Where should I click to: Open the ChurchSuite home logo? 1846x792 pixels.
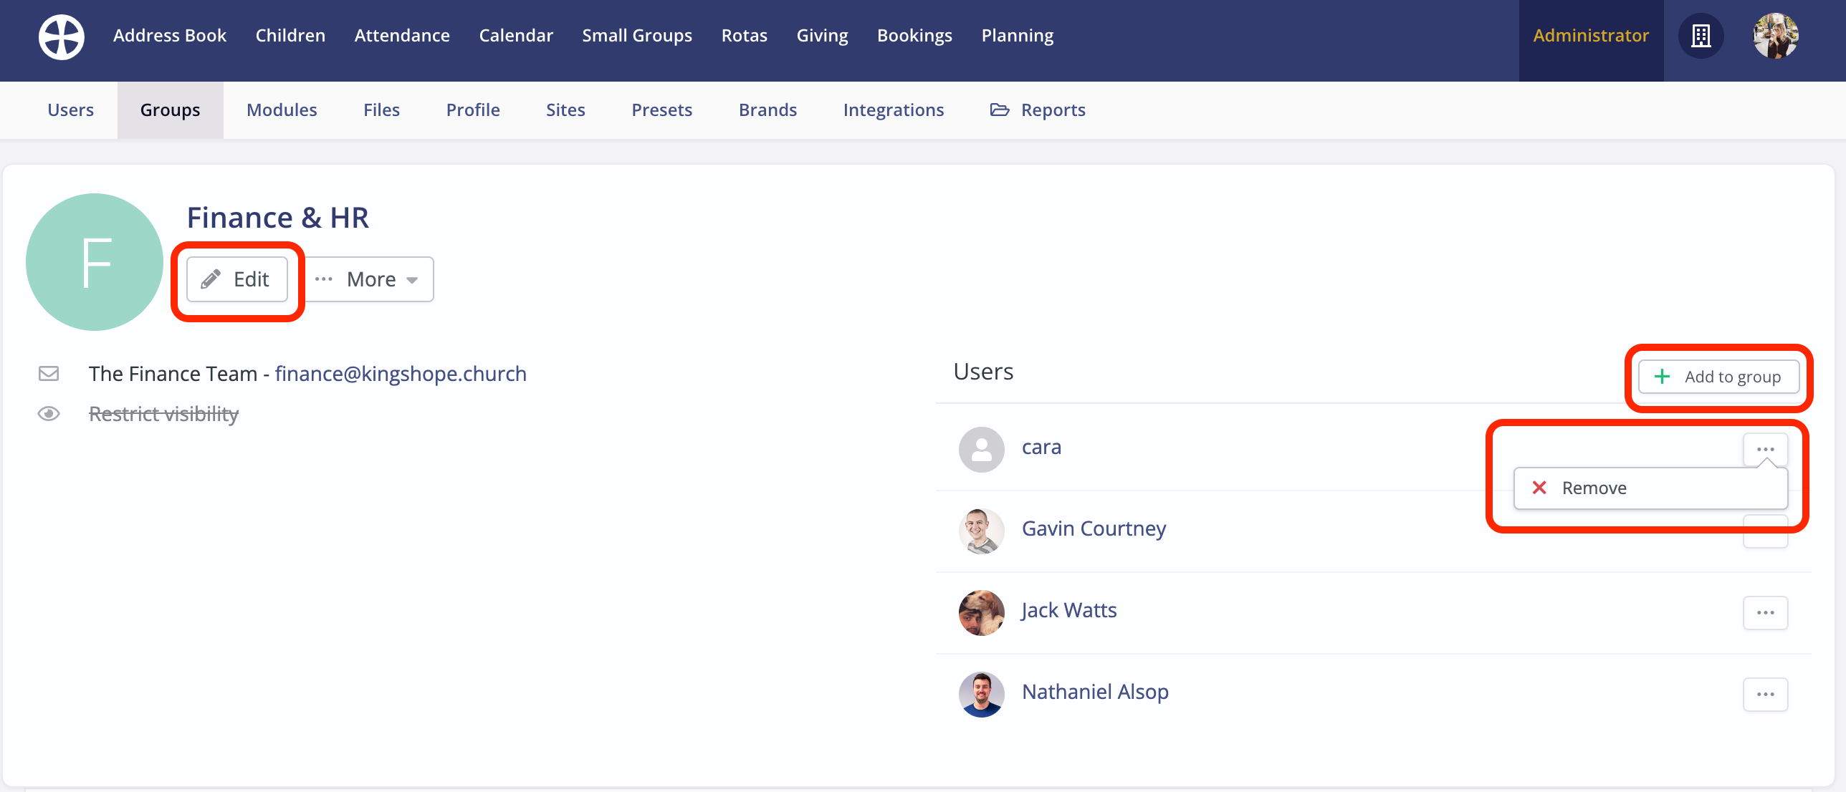click(61, 37)
